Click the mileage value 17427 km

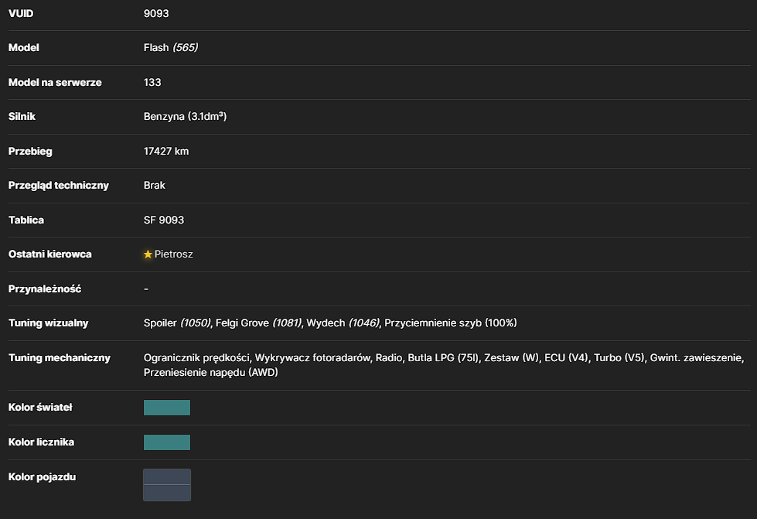click(166, 151)
